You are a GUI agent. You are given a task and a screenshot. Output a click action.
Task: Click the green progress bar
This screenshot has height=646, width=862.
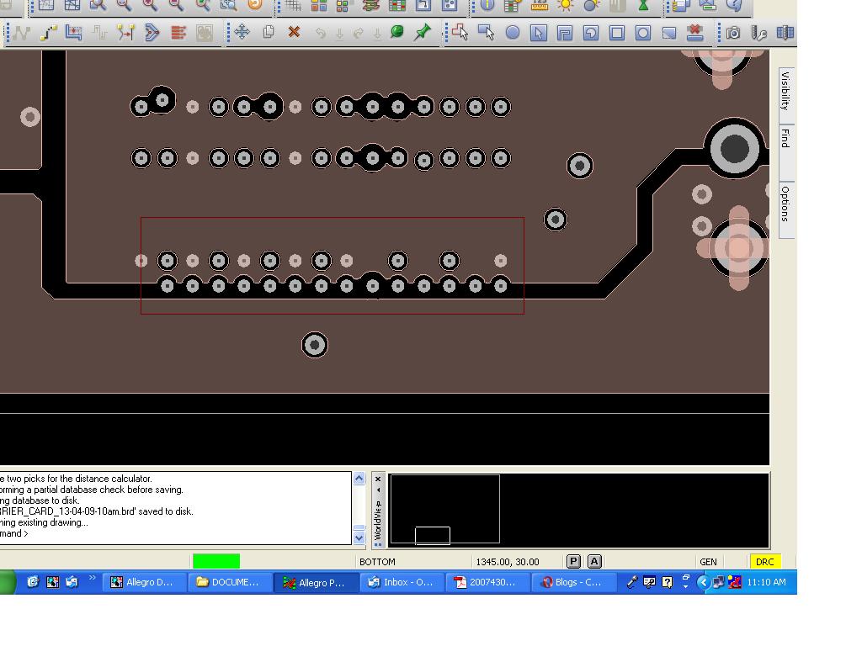pyautogui.click(x=215, y=560)
